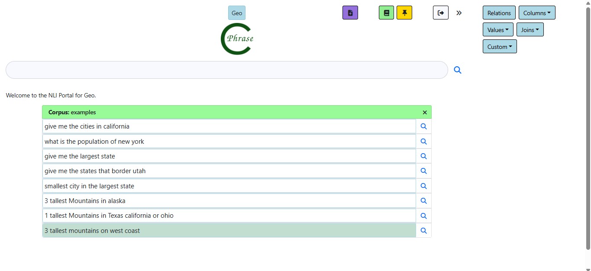Click the purple file upload icon
The width and height of the screenshot is (591, 271).
pos(350,13)
